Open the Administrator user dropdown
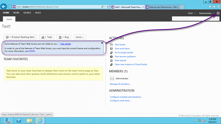 [206, 13]
